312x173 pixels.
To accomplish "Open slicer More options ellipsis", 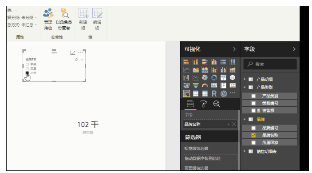I will coord(81,53).
